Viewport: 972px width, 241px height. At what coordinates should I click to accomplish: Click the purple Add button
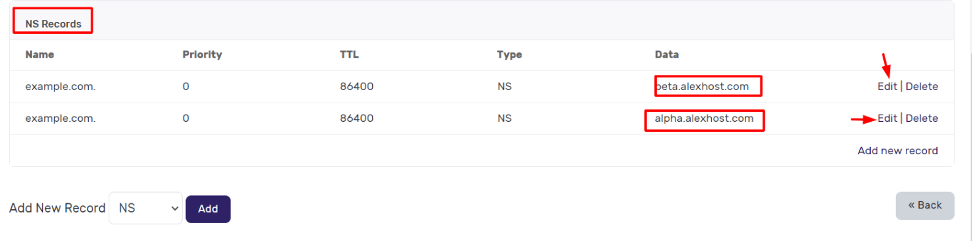(x=208, y=209)
